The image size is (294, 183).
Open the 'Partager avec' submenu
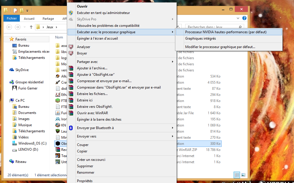pos(122,61)
